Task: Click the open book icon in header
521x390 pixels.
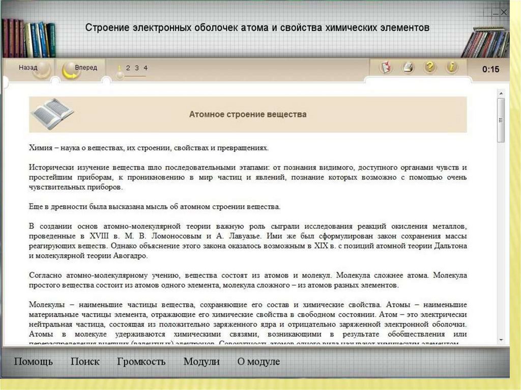Action: 52,114
